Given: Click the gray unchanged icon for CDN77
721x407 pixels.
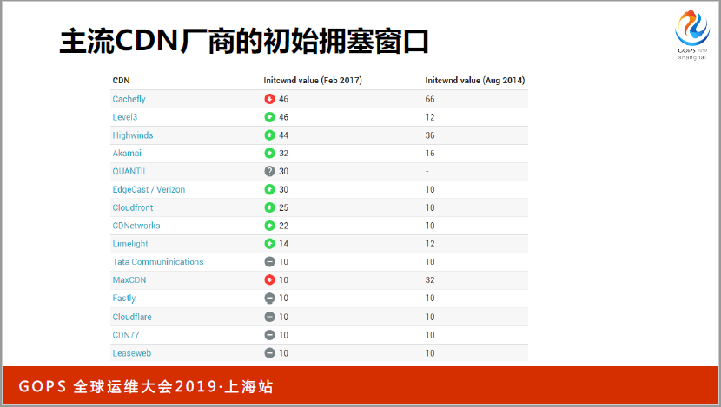Looking at the screenshot, I should pyautogui.click(x=269, y=335).
